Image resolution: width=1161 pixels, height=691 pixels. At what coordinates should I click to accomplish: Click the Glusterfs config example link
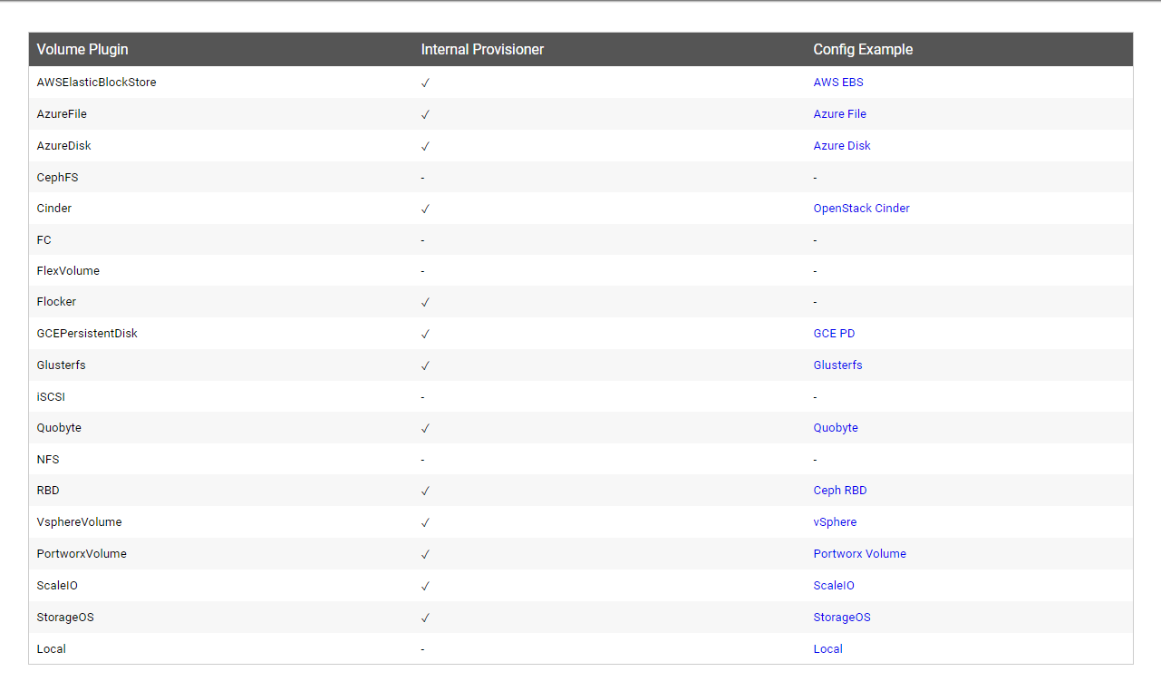click(x=838, y=365)
